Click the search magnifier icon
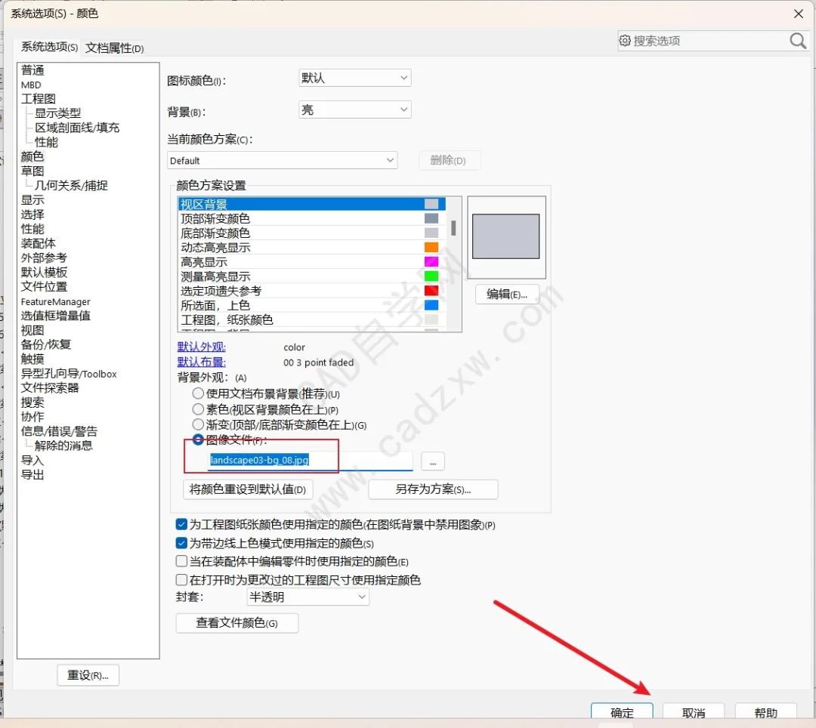Image resolution: width=816 pixels, height=728 pixels. tap(798, 41)
